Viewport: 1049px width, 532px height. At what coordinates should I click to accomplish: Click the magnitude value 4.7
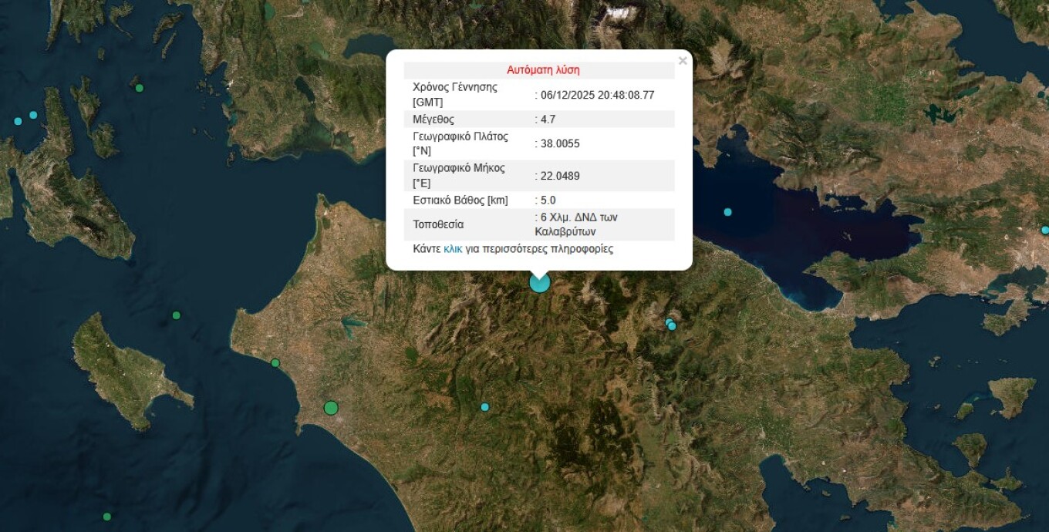[x=548, y=120]
